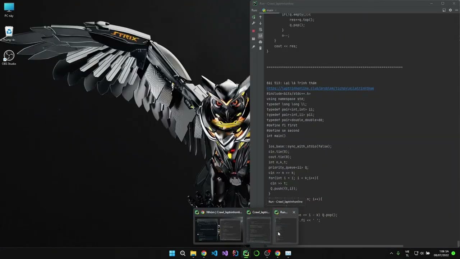Open OBS Studio taskbar icon
The image size is (460, 259).
tap(267, 253)
